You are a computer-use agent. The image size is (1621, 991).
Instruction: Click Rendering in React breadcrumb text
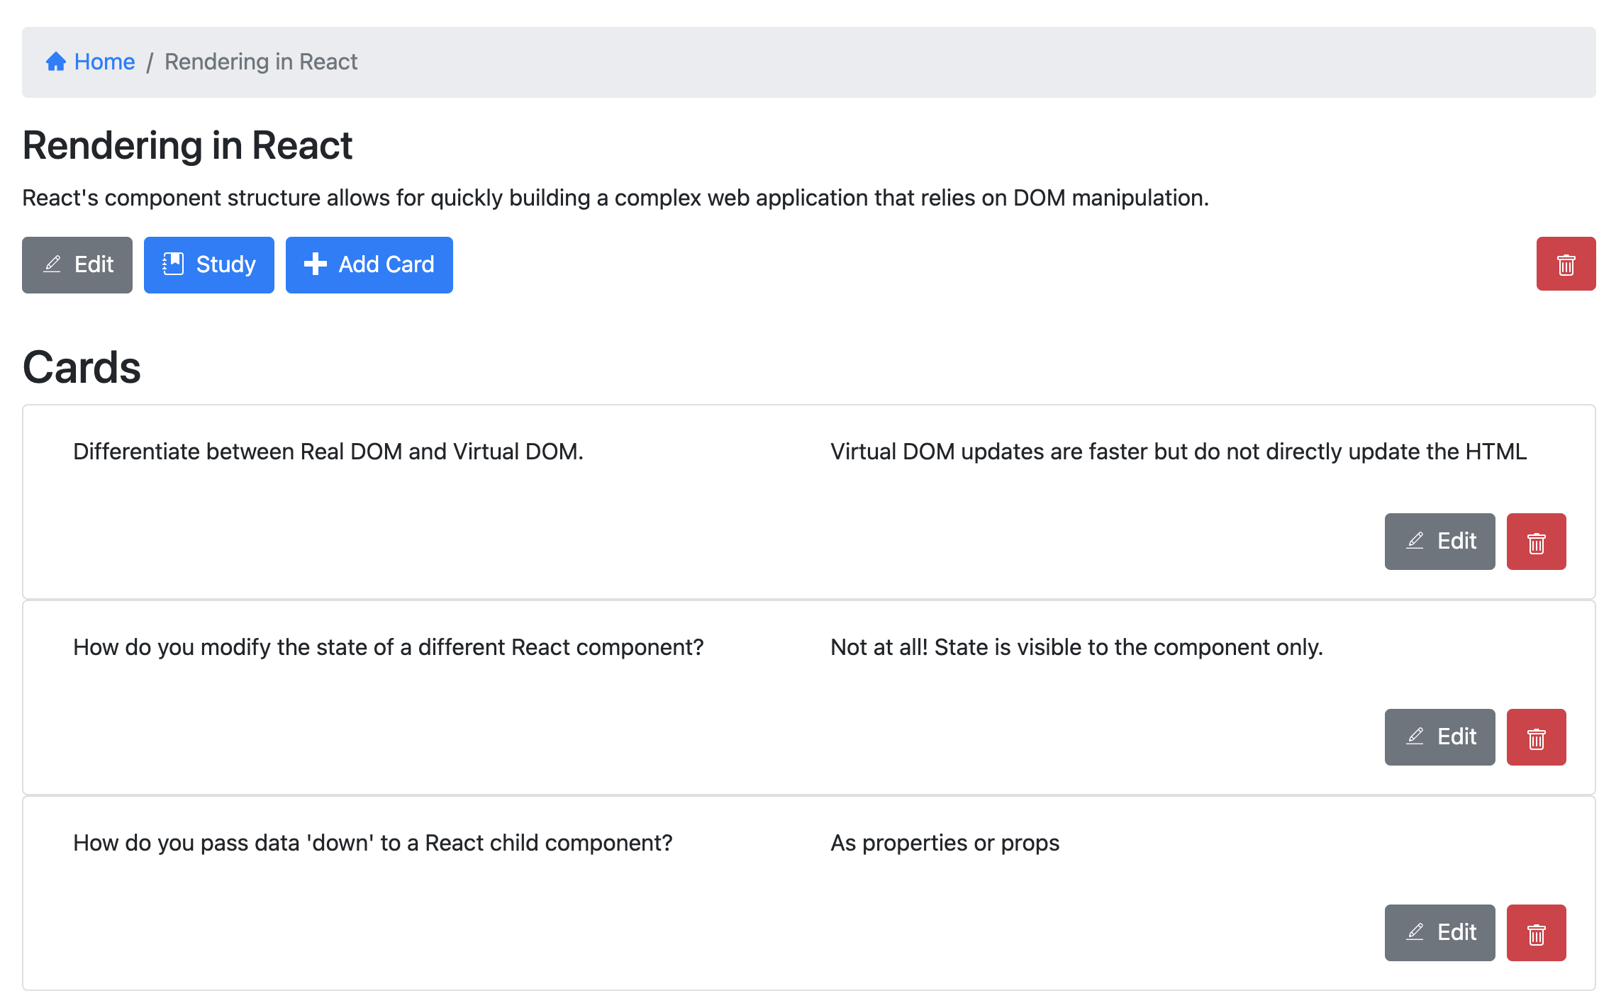(x=260, y=62)
